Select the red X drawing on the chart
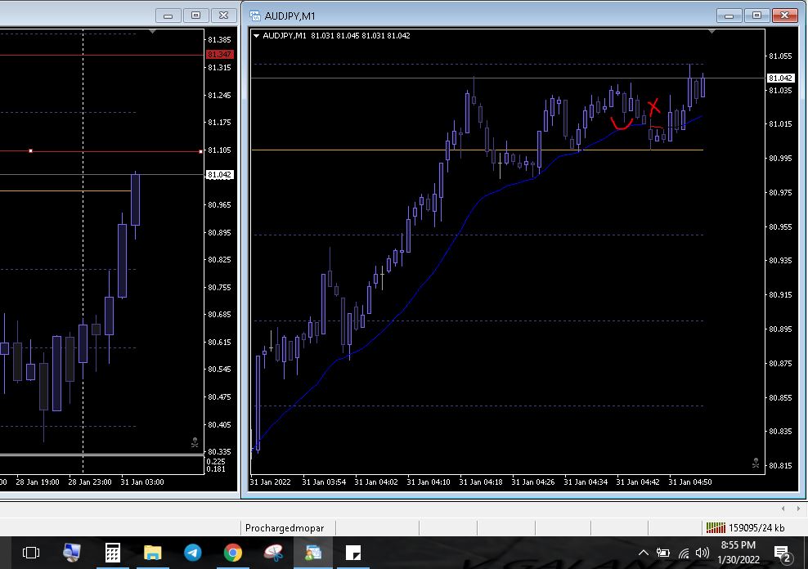Screen dimensions: 808x569 pyautogui.click(x=653, y=106)
